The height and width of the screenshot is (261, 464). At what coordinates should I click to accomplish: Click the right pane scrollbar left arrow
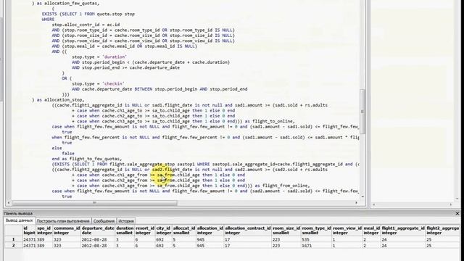pos(374,204)
